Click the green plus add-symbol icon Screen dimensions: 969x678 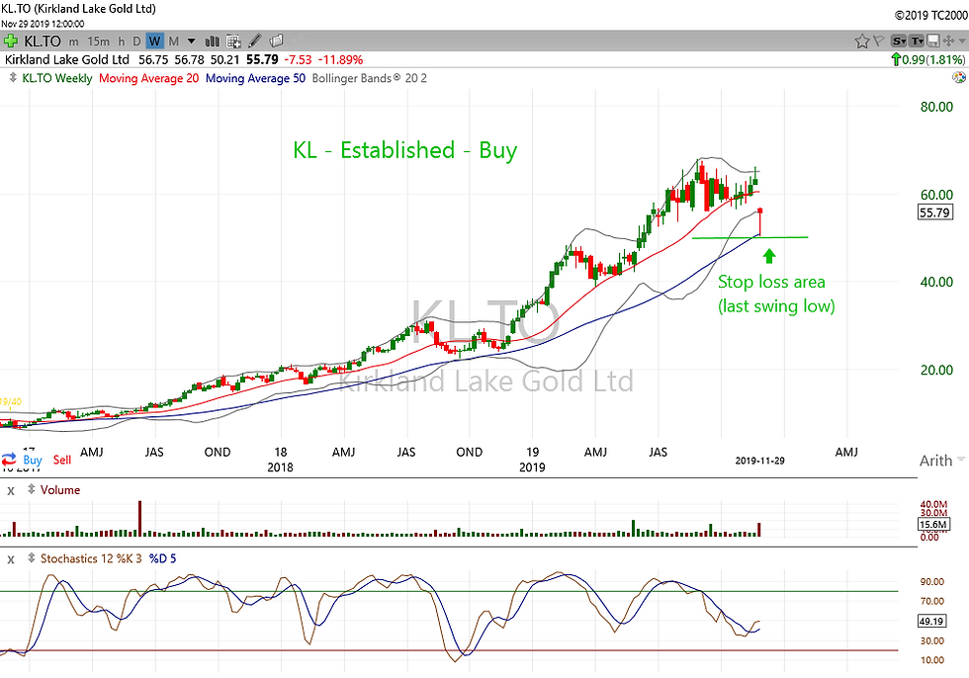tap(11, 42)
